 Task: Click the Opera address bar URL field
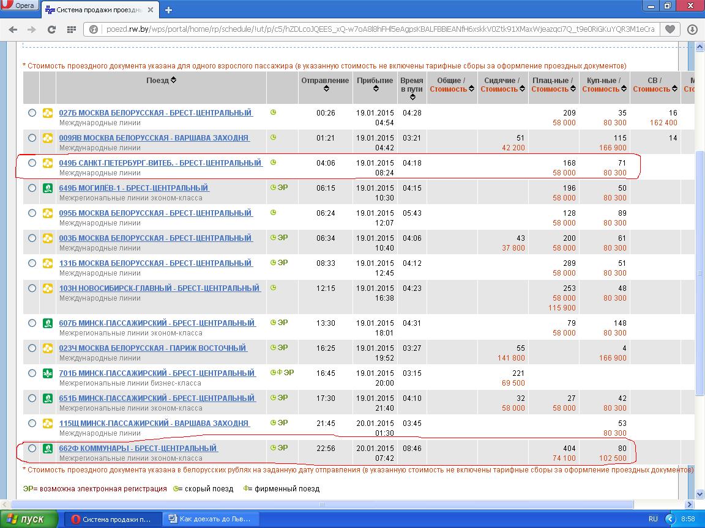point(380,29)
